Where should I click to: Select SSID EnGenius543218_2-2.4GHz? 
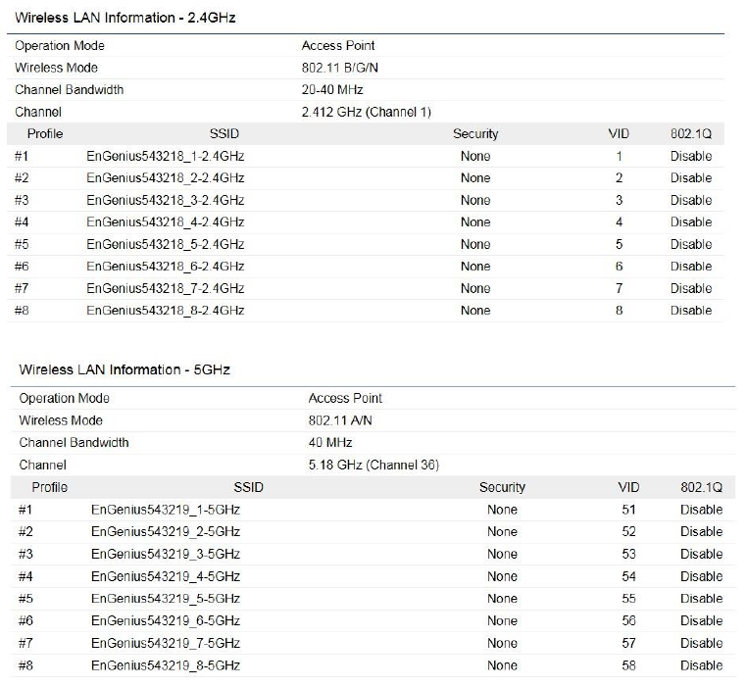click(x=166, y=177)
